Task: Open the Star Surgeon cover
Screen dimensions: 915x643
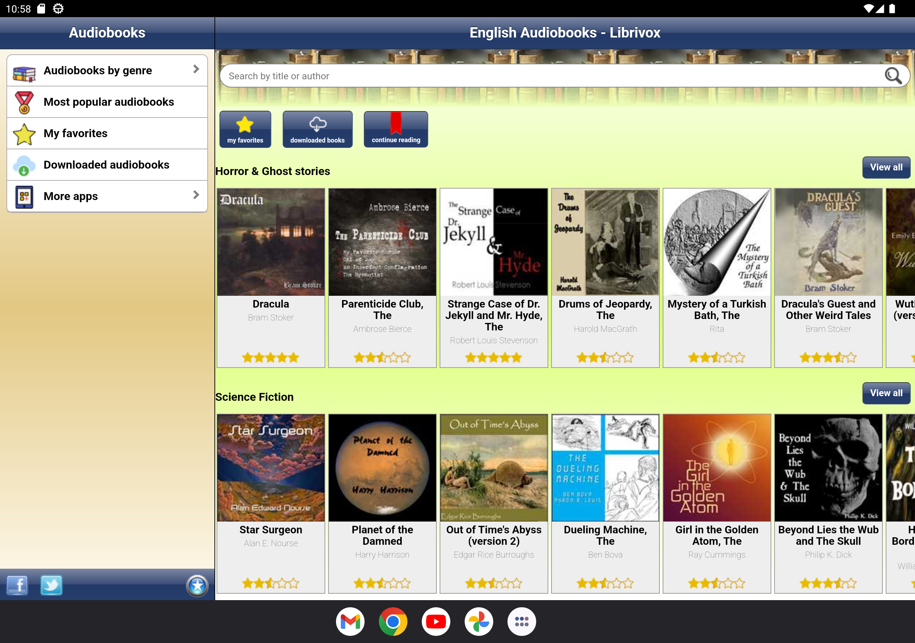Action: coord(271,468)
